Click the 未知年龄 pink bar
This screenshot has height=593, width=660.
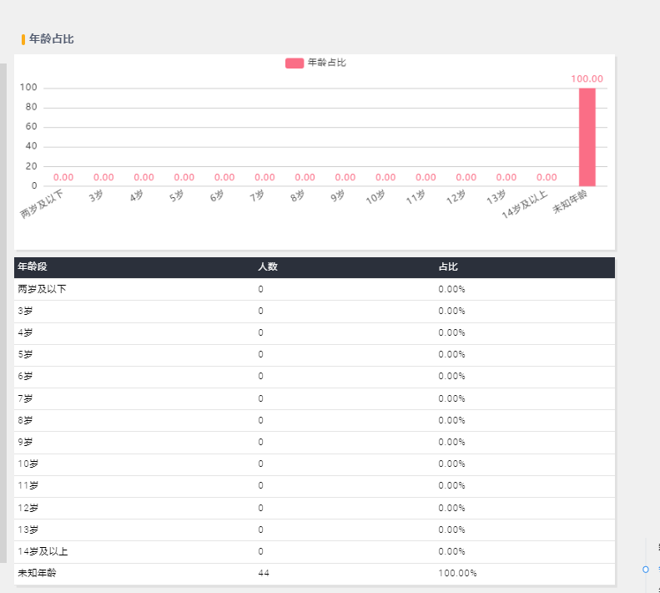pyautogui.click(x=587, y=137)
